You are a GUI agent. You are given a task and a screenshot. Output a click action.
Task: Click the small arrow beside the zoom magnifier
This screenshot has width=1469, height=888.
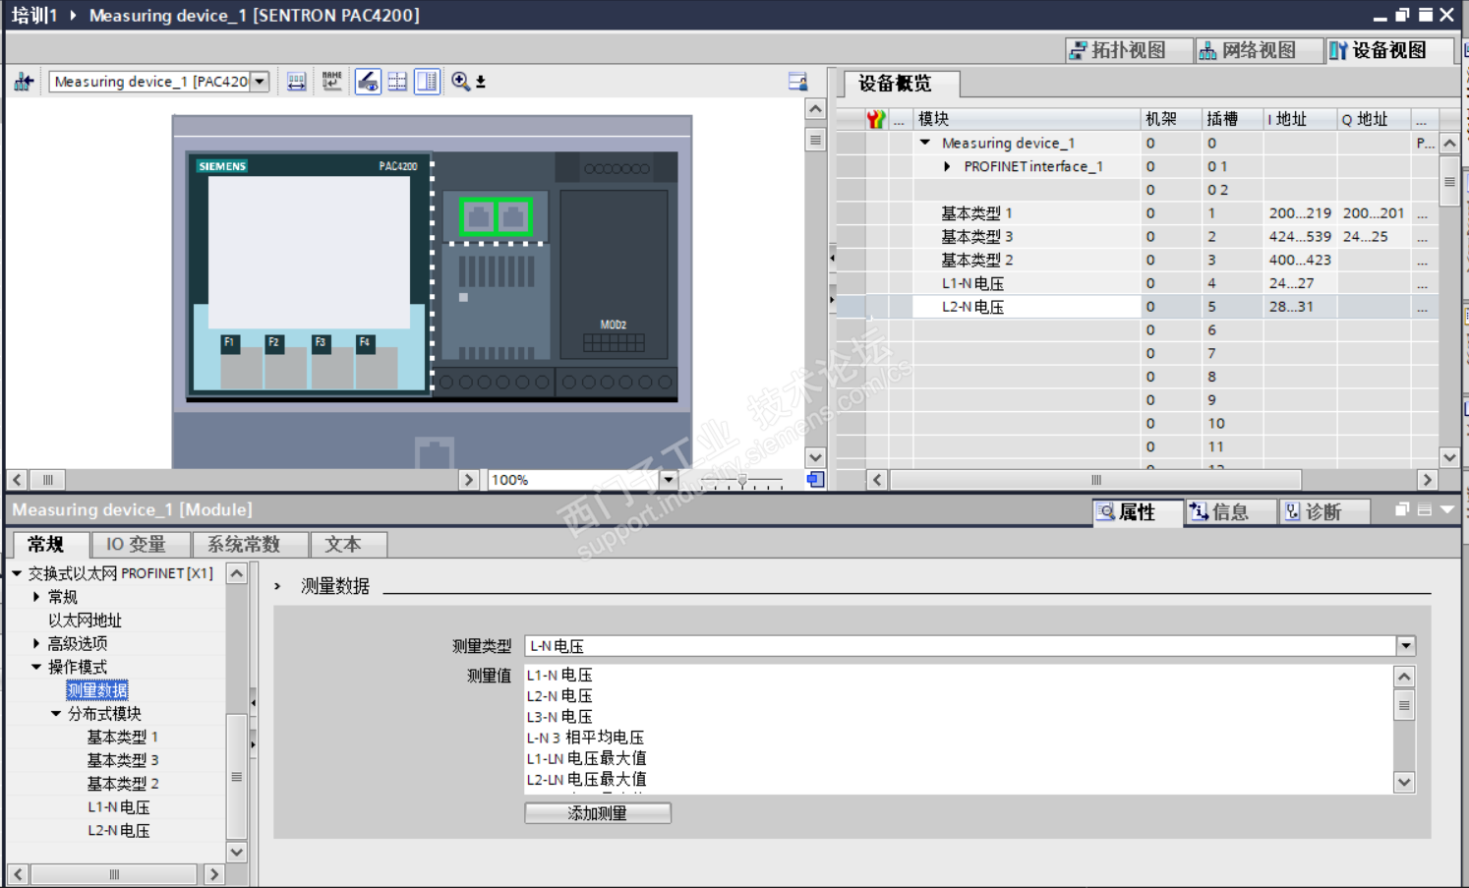481,83
